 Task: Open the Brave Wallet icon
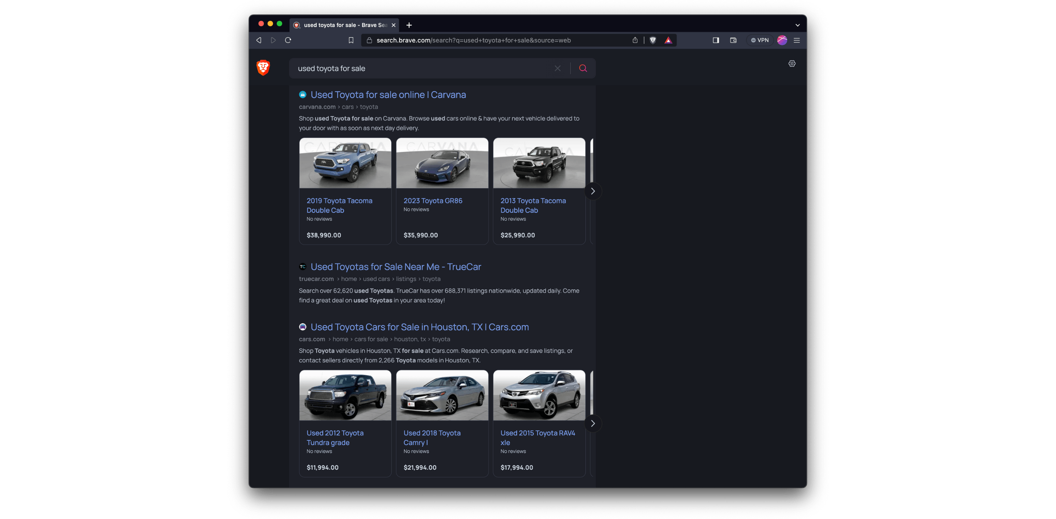pos(733,40)
